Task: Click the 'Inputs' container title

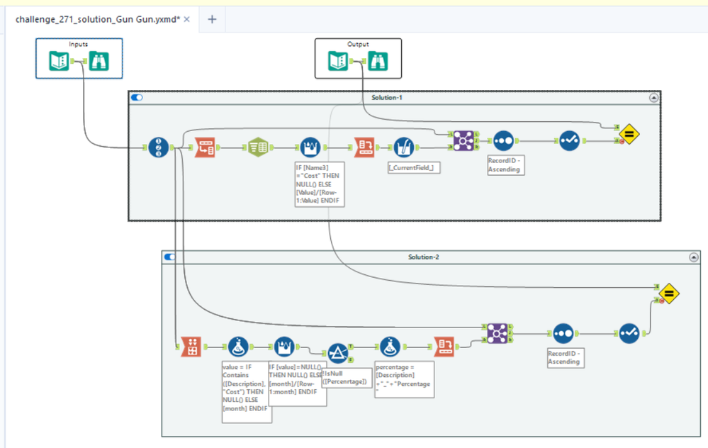Action: point(79,44)
